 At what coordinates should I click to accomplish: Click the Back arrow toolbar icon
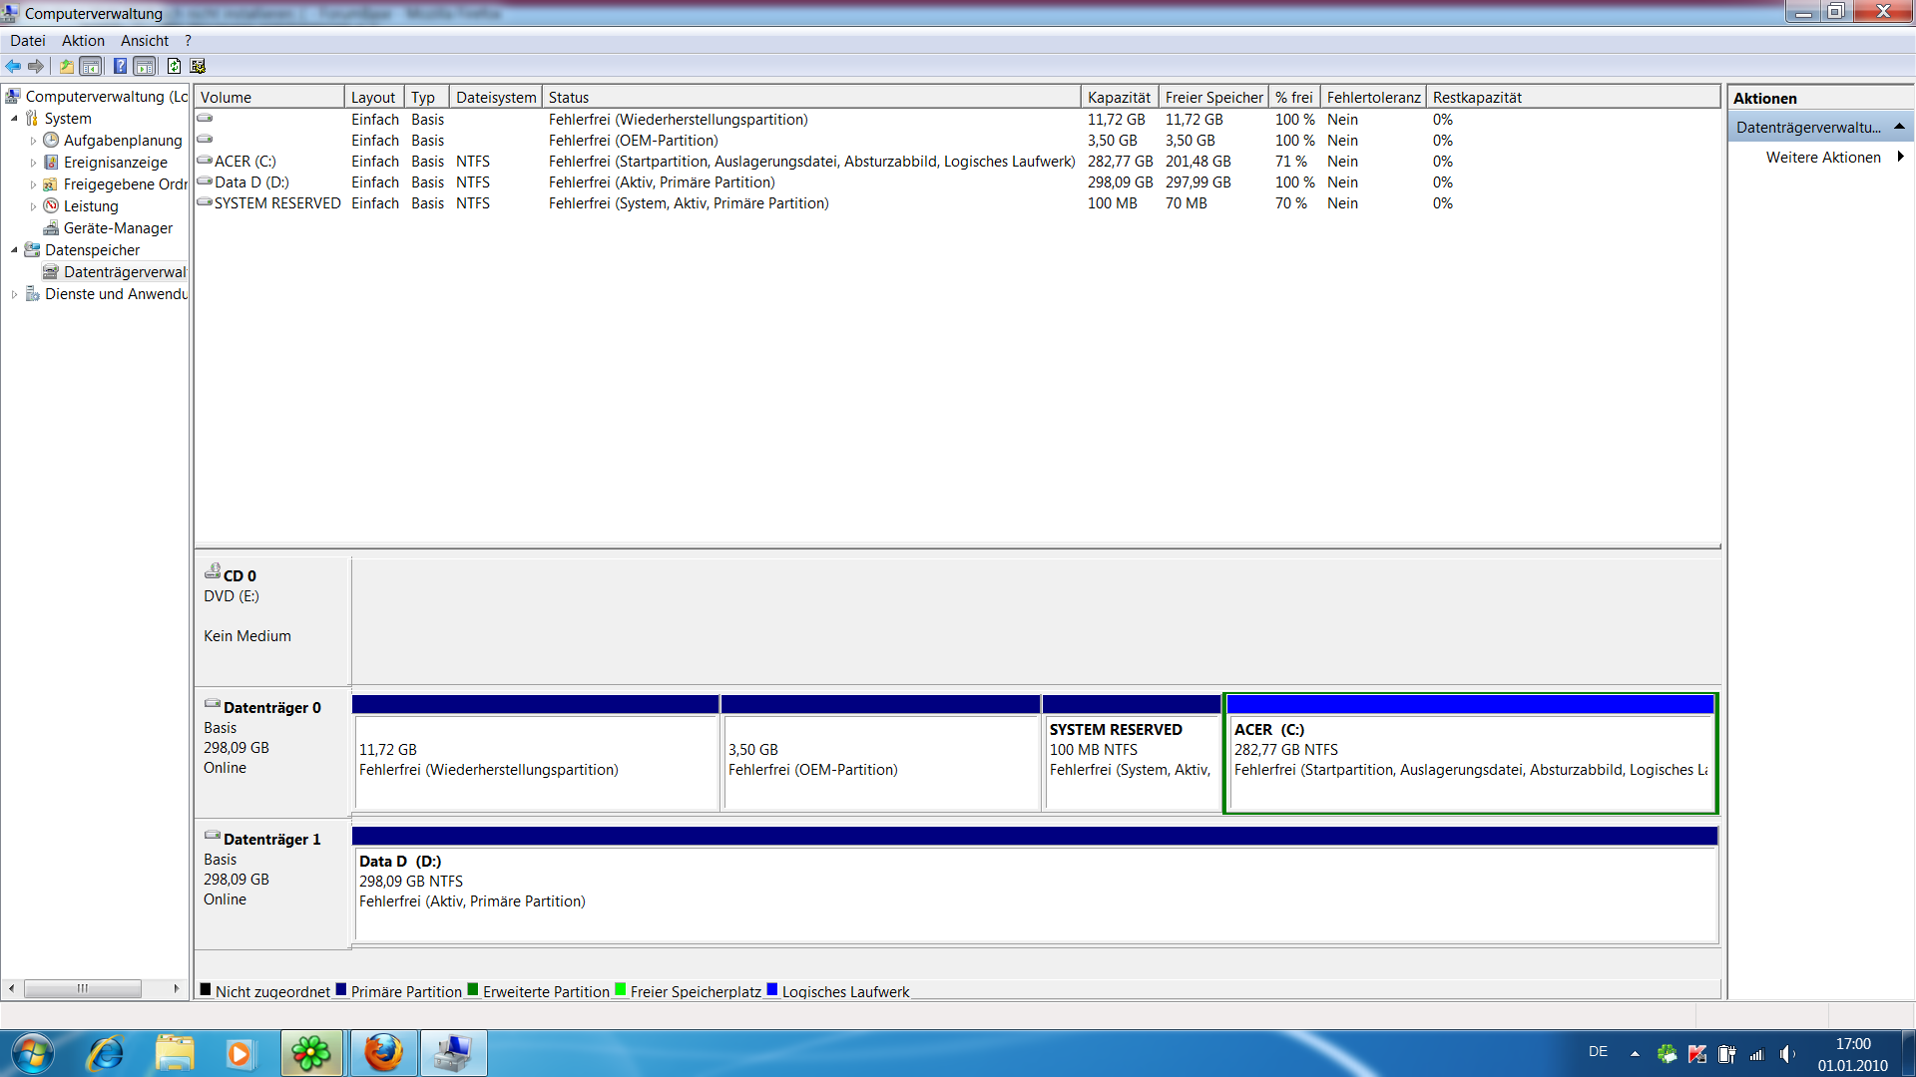click(13, 66)
